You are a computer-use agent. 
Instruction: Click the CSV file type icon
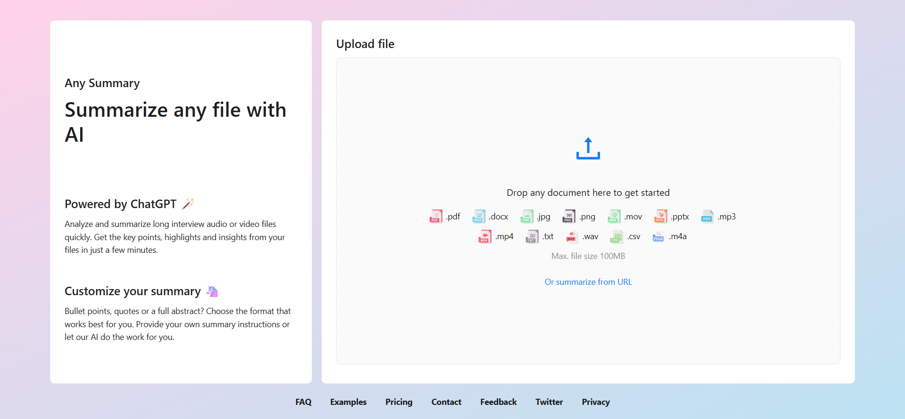[x=617, y=236]
